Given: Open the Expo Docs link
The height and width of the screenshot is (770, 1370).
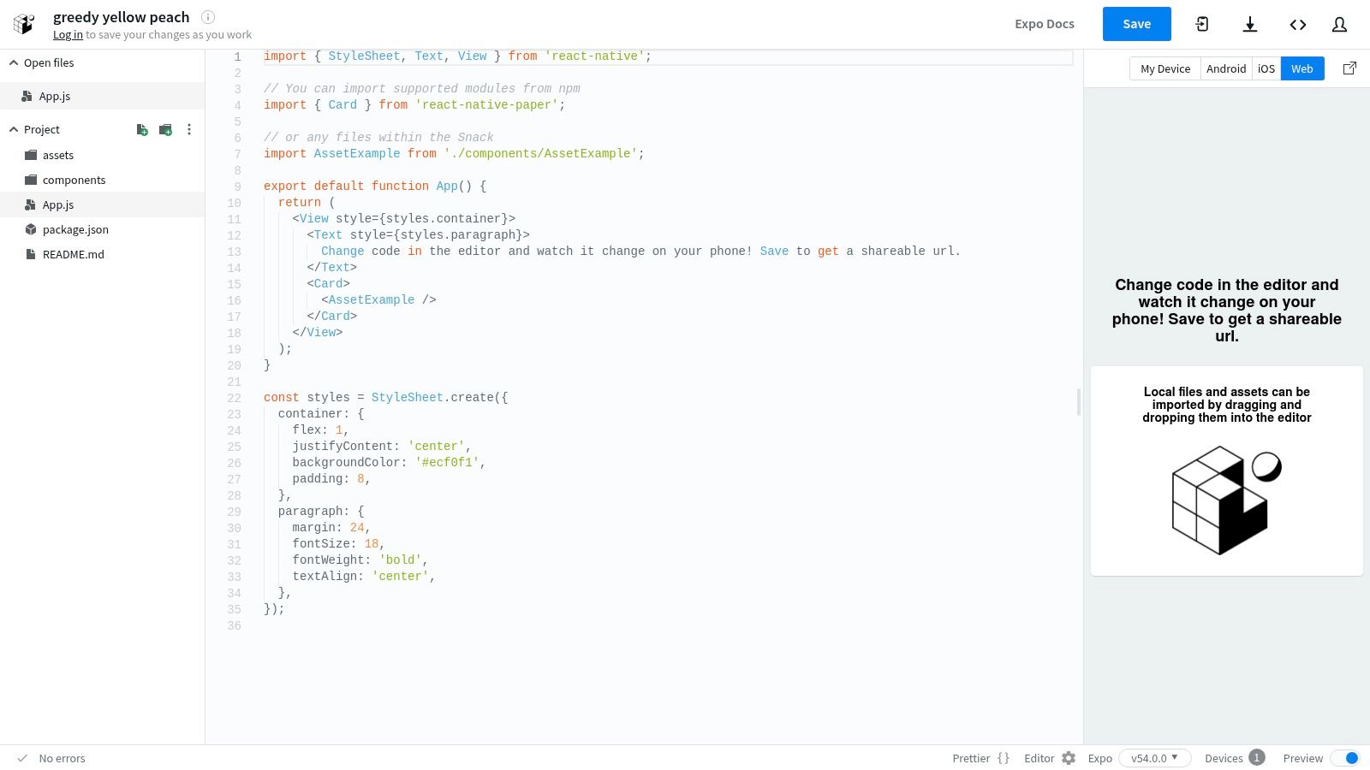Looking at the screenshot, I should tap(1045, 24).
